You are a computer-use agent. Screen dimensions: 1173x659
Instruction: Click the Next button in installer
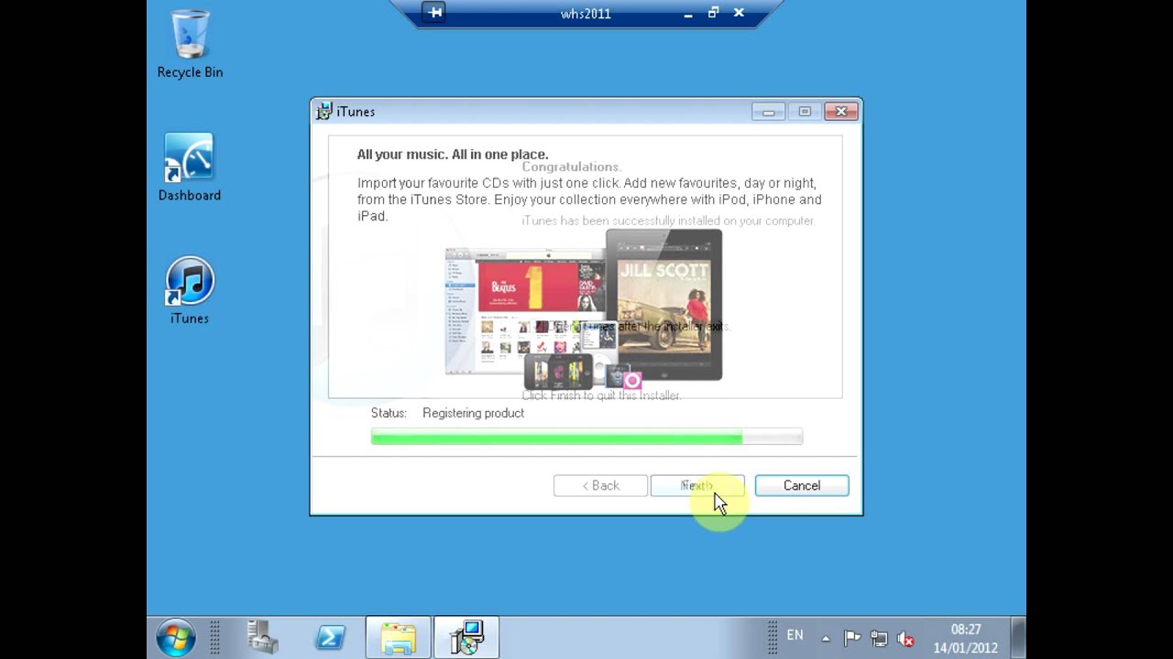696,485
